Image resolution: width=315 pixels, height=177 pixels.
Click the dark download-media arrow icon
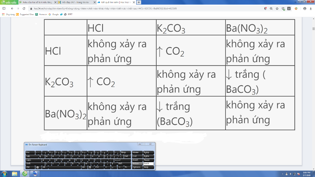(289, 9)
